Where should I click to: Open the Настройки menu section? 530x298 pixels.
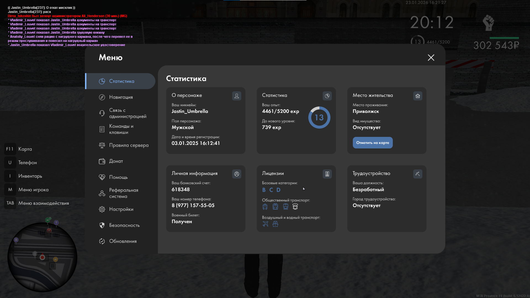pos(121,209)
